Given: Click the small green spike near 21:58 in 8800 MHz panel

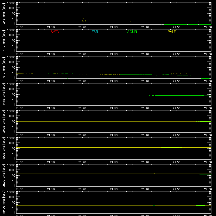Looking at the screenshot, I should coord(199,173).
